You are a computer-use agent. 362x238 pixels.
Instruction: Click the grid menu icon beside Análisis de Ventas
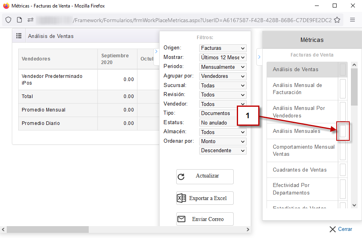point(19,36)
